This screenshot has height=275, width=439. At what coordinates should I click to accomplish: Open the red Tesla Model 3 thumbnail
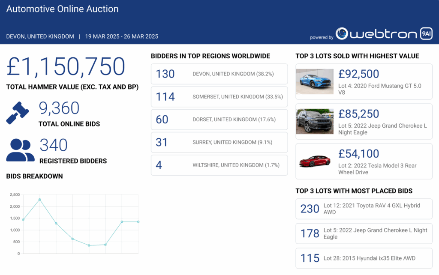[x=314, y=161]
